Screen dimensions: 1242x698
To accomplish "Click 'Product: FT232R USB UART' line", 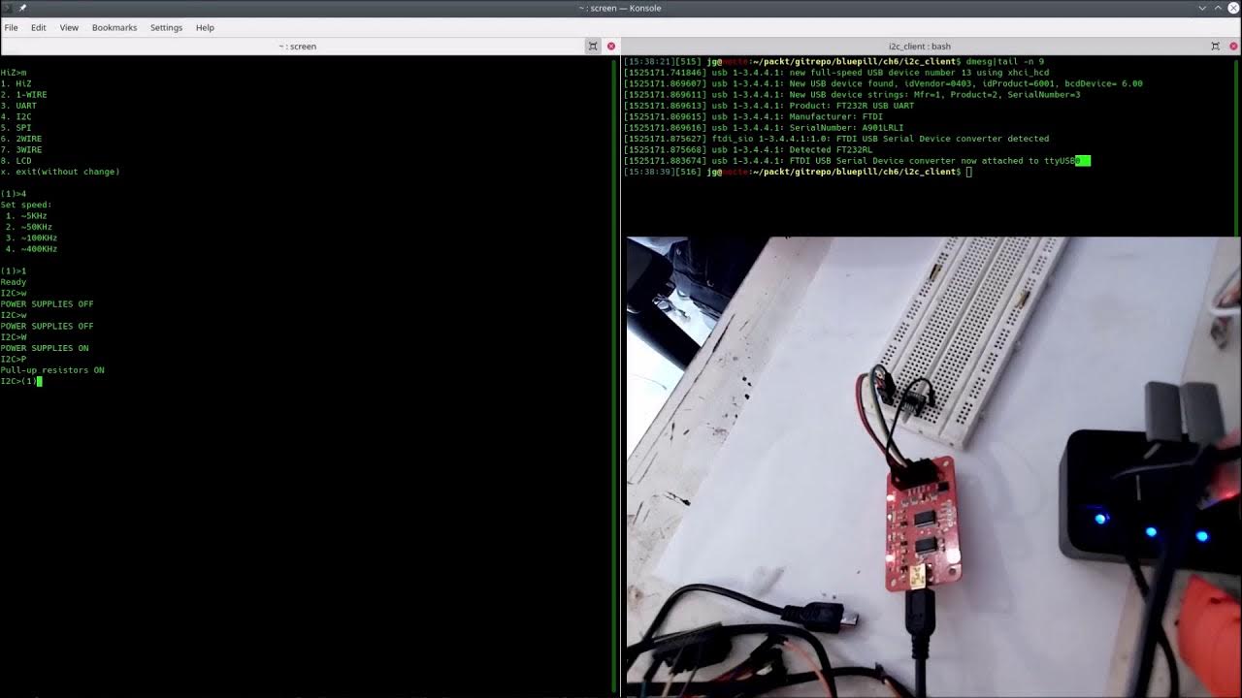I will pyautogui.click(x=768, y=106).
